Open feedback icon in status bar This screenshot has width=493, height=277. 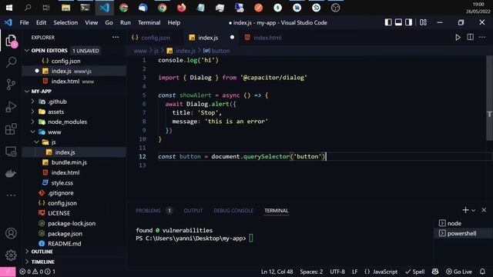pos(435,272)
